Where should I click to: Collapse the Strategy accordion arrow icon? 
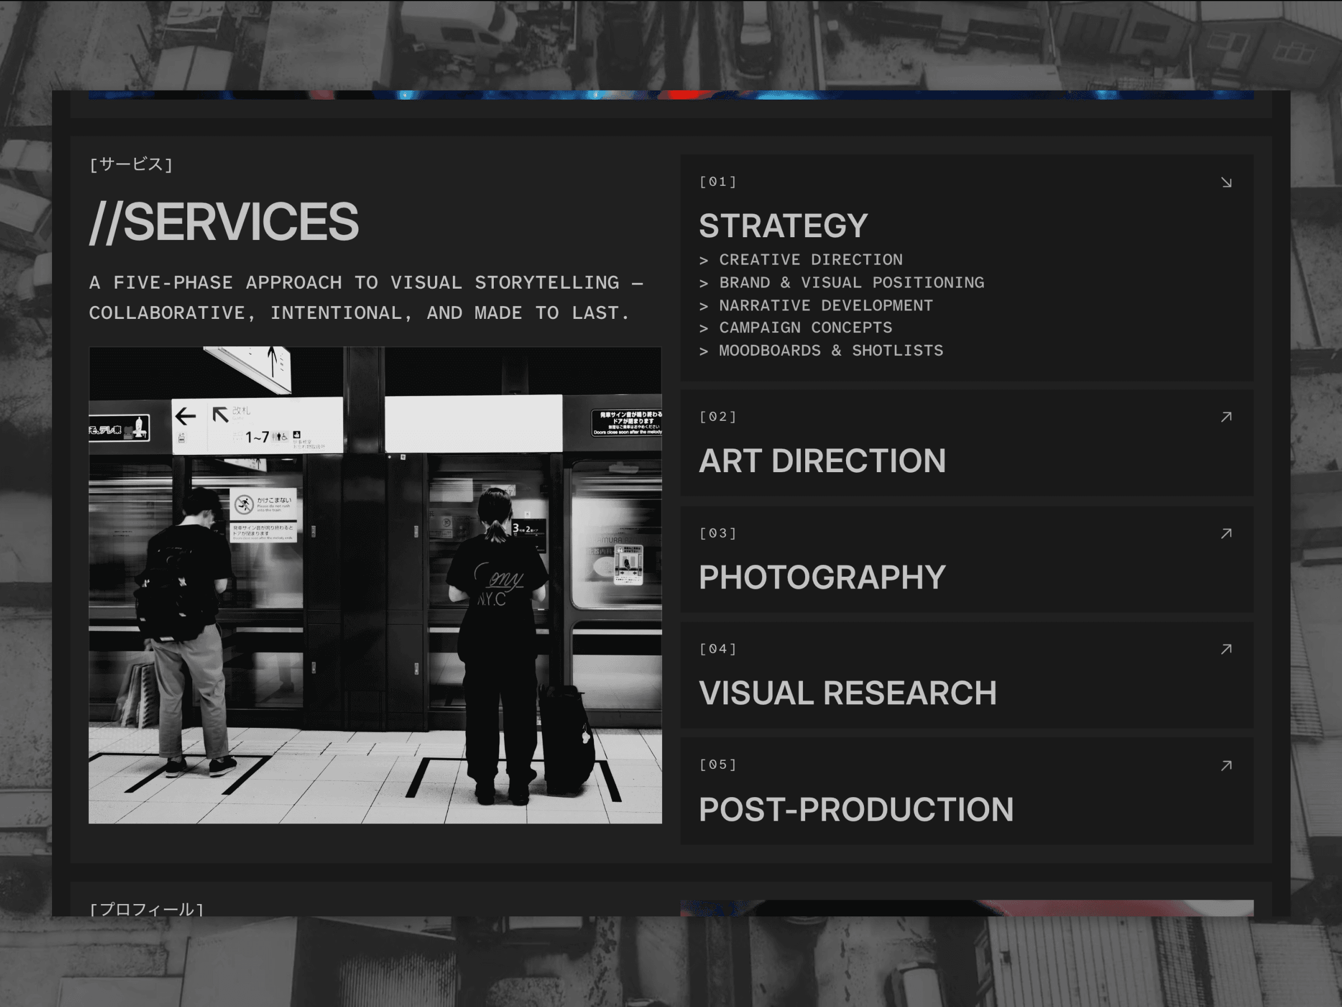click(1226, 183)
